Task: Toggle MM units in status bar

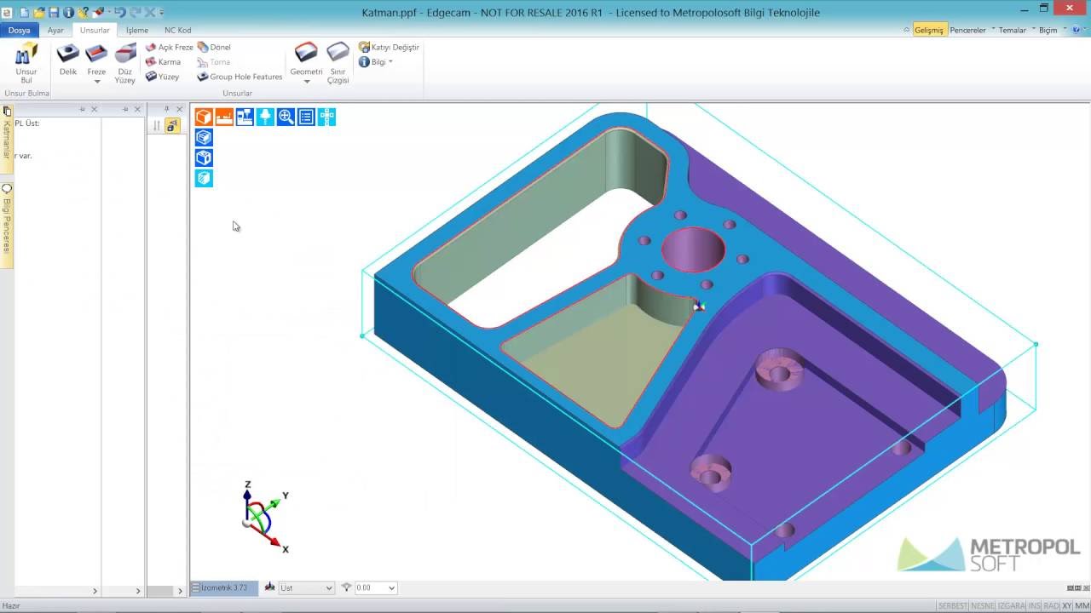Action: (1082, 605)
